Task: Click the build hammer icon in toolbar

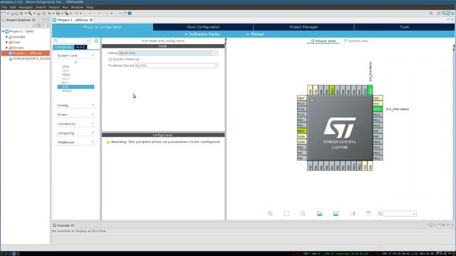Action: [x=30, y=14]
